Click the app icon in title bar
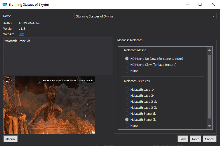The width and height of the screenshot is (220, 146). [5, 4]
